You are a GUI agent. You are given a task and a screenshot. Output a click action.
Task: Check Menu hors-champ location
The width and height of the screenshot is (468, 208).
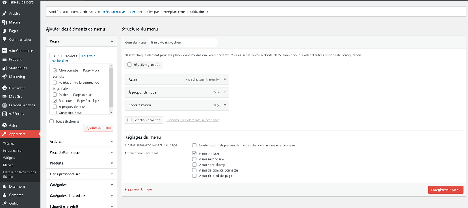click(194, 165)
